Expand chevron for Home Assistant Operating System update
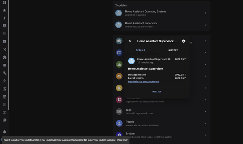Image resolution: width=243 pixels, height=144 pixels. tap(206, 13)
